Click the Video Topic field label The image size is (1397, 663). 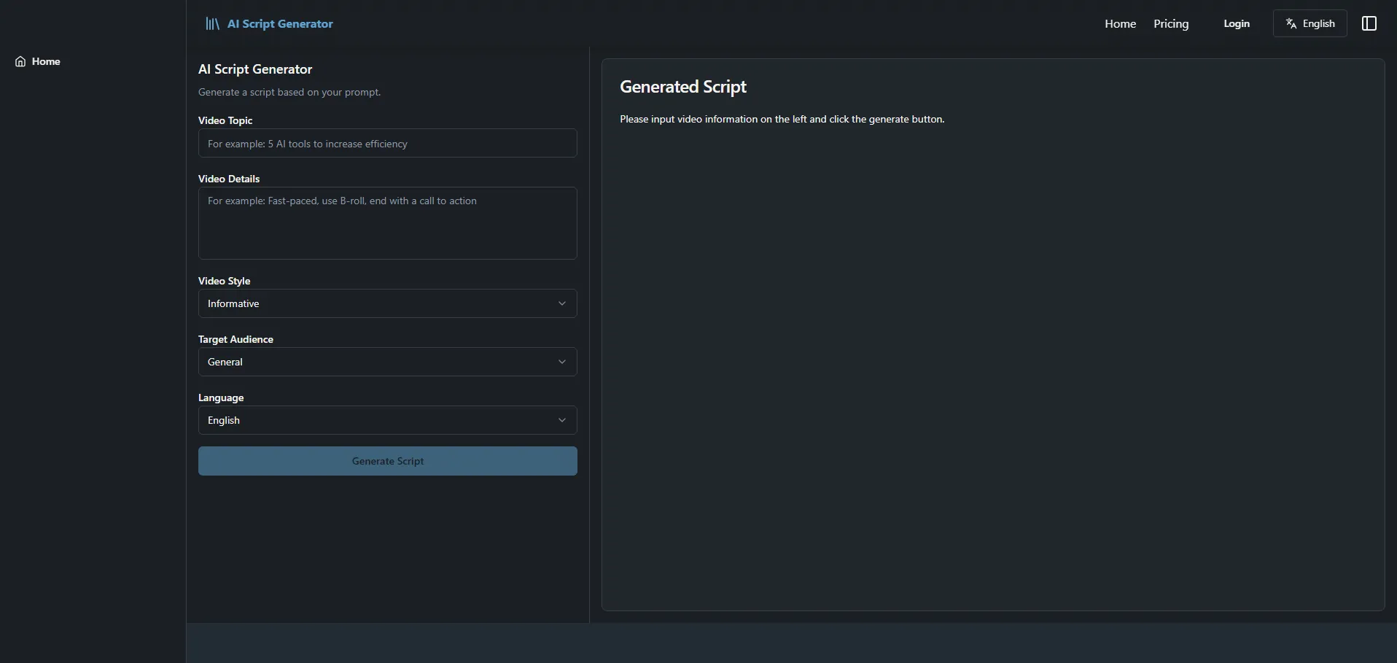point(225,120)
